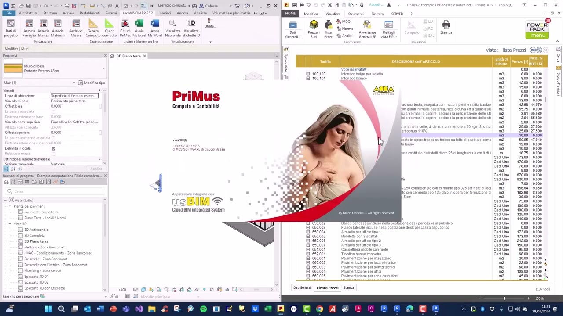563x316 pixels.
Task: Open Dati di progetto in Revit ribbon
Action: pyautogui.click(x=11, y=28)
